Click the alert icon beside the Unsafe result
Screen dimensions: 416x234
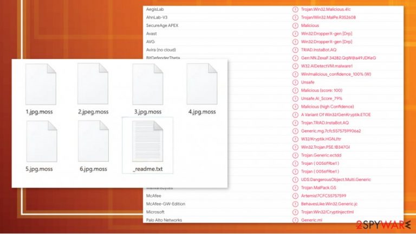[295, 82]
